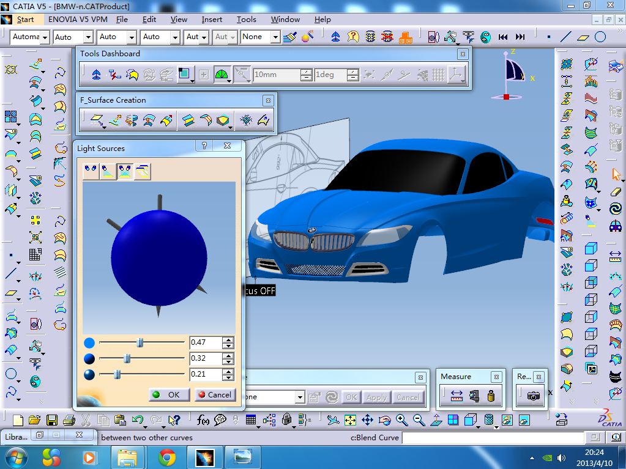
Task: Click the camera Capture icon in Re... toolbar
Action: 533,396
